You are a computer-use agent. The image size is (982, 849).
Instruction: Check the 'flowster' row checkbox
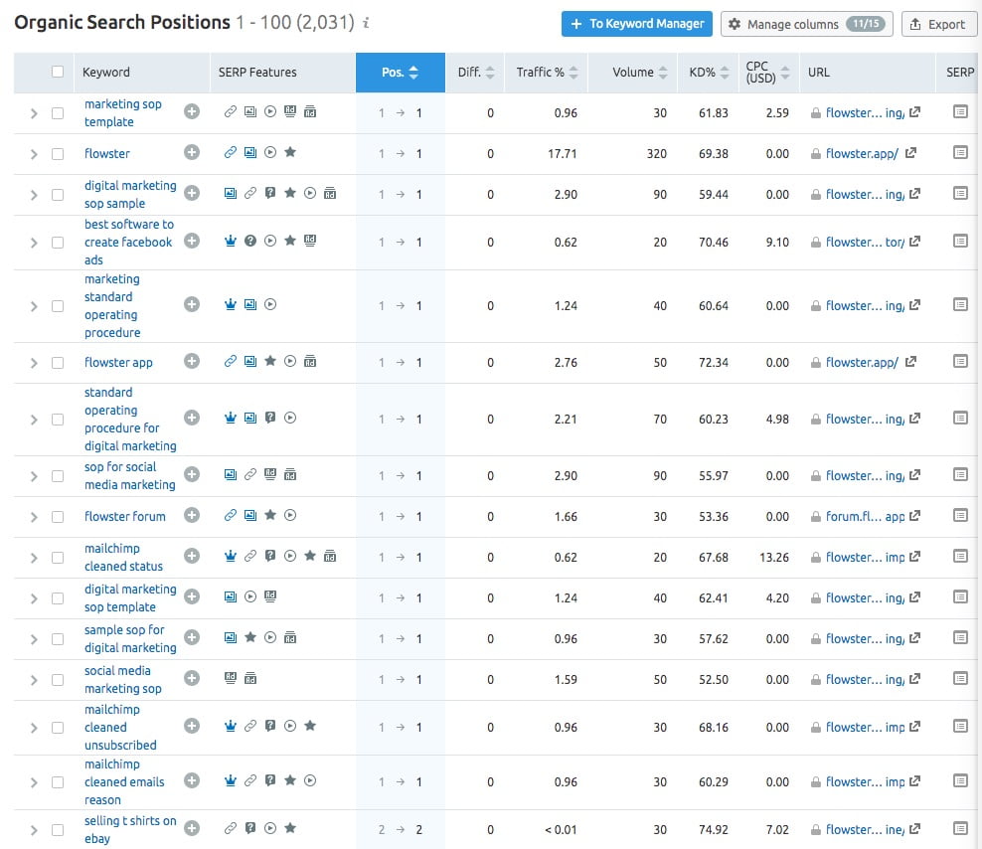pyautogui.click(x=58, y=153)
